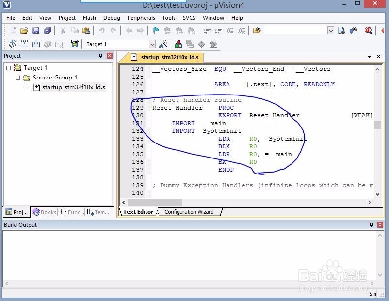Close the Project panel
This screenshot has width=389, height=301.
tap(110, 56)
